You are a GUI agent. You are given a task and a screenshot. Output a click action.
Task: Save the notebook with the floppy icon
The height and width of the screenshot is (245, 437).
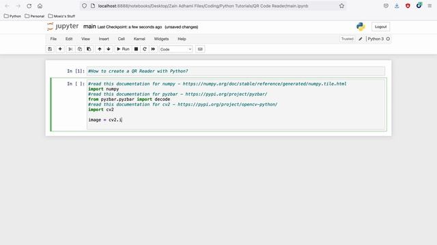click(50, 49)
